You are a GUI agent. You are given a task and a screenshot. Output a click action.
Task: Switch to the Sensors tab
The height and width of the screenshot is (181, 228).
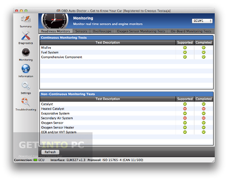coord(81,31)
